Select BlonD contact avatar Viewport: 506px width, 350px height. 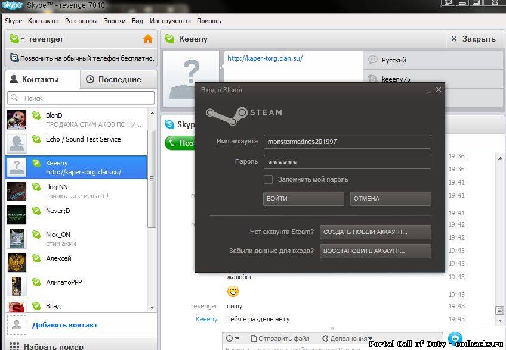point(17,120)
